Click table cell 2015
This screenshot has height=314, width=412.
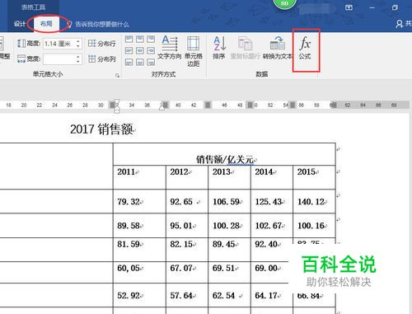(314, 177)
